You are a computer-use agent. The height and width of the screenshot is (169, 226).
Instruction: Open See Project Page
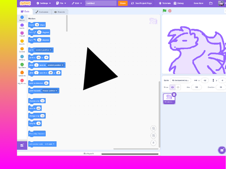[x=142, y=3]
